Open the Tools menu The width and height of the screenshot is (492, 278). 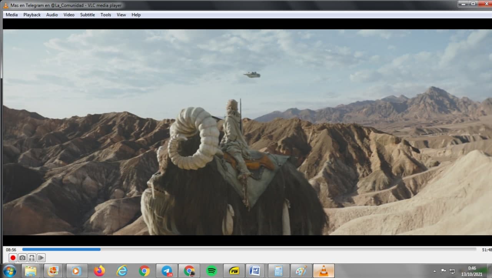(106, 15)
